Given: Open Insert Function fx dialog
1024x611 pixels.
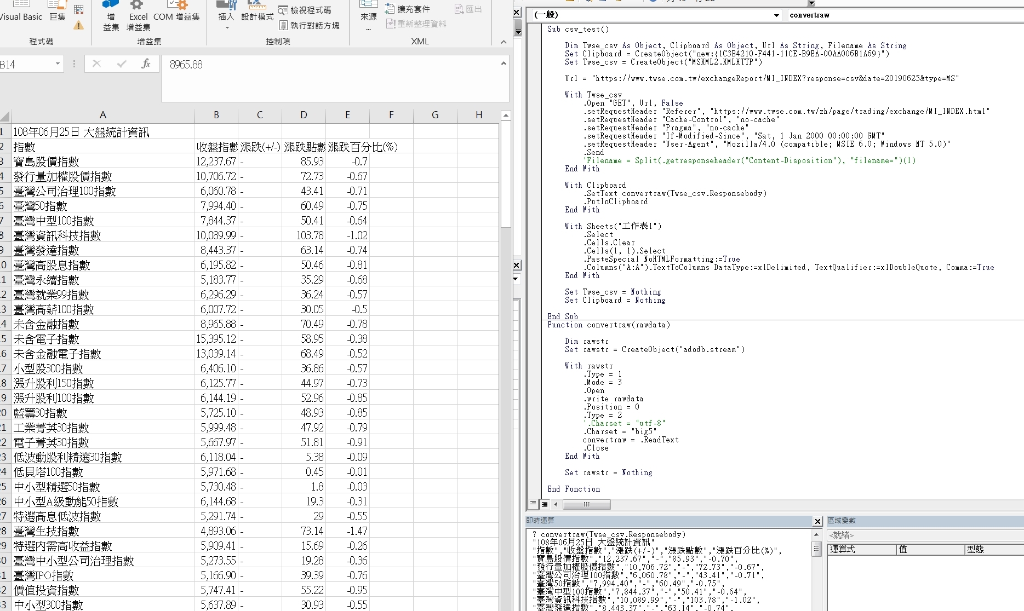Looking at the screenshot, I should pos(146,64).
